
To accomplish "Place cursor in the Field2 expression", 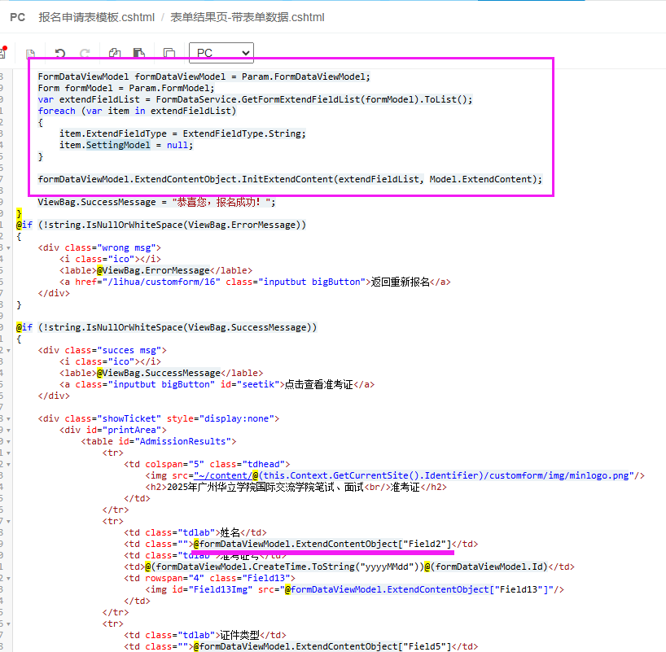I will coord(326,544).
